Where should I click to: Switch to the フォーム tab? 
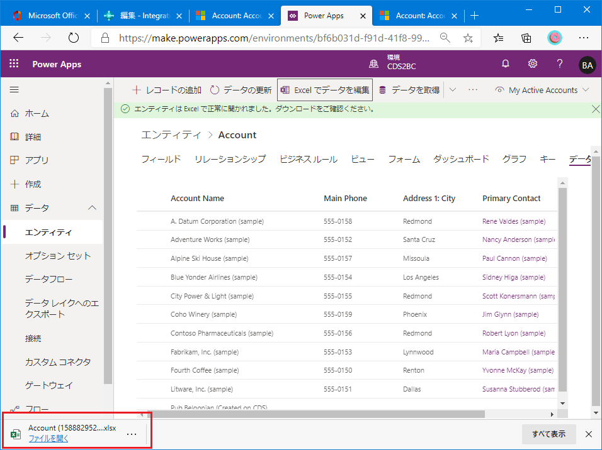point(404,159)
